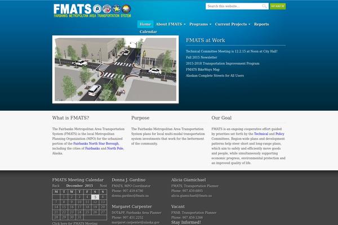The height and width of the screenshot is (225, 338).
Task: Click the intersection rendering slideshow image
Action: (115, 69)
